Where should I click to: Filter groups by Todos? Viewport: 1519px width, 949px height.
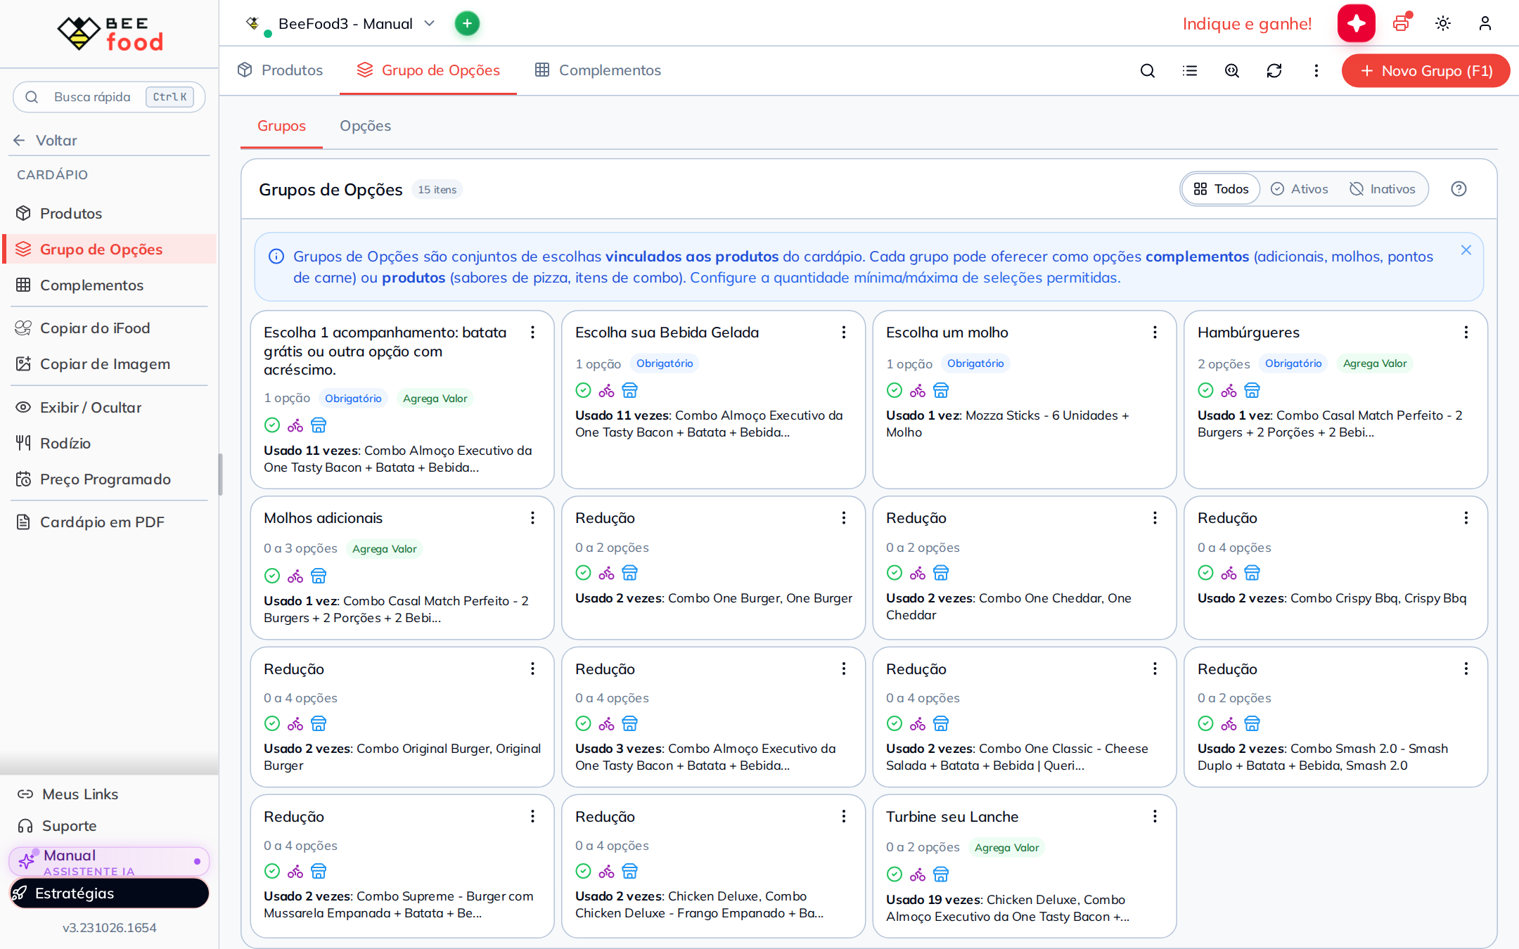[1222, 189]
